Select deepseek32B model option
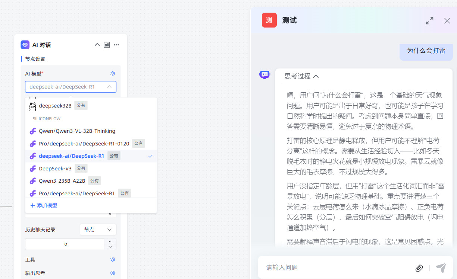457x279 pixels. click(x=55, y=106)
